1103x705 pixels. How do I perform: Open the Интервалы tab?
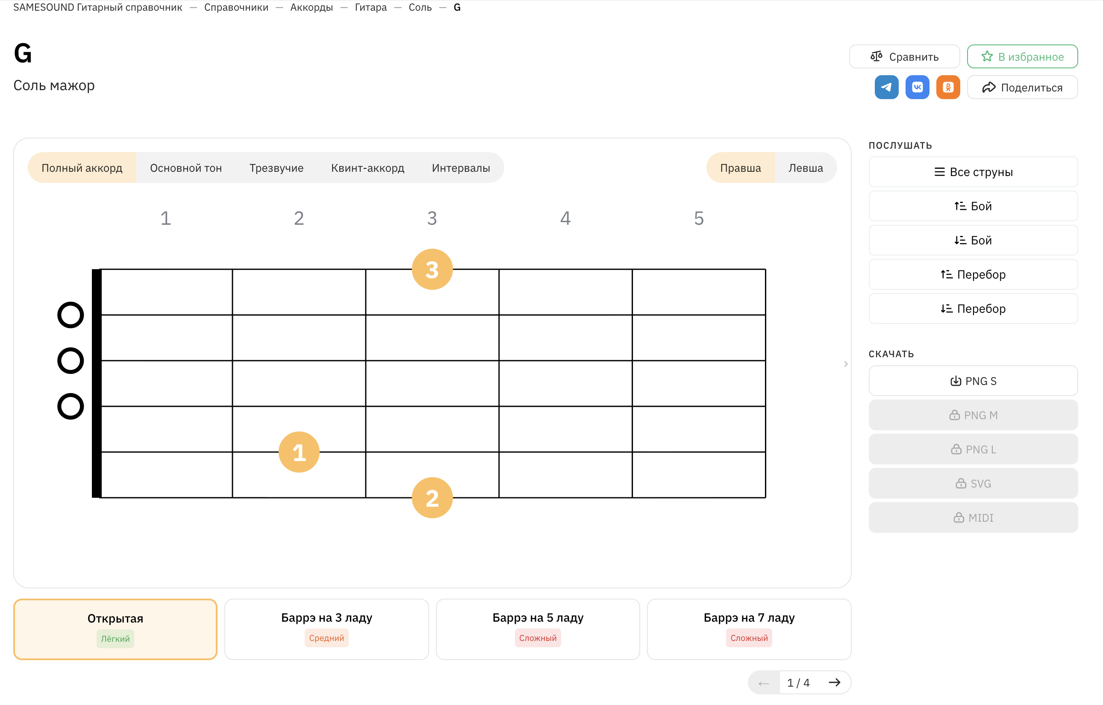tap(461, 167)
